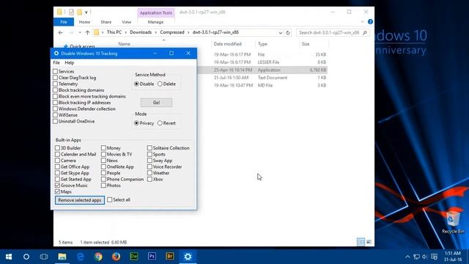Expand Explorer address bar history dropdown

point(280,33)
